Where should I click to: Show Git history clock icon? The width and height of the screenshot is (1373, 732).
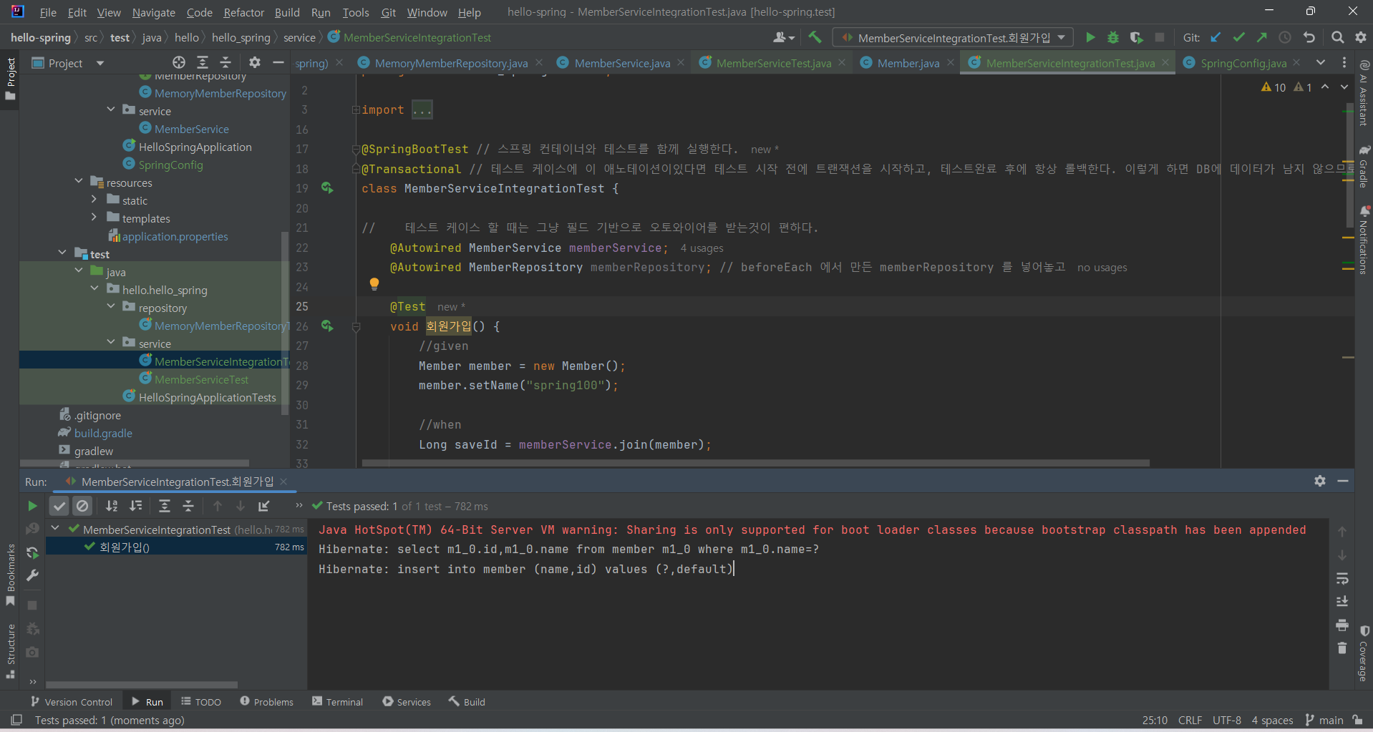[x=1285, y=37]
